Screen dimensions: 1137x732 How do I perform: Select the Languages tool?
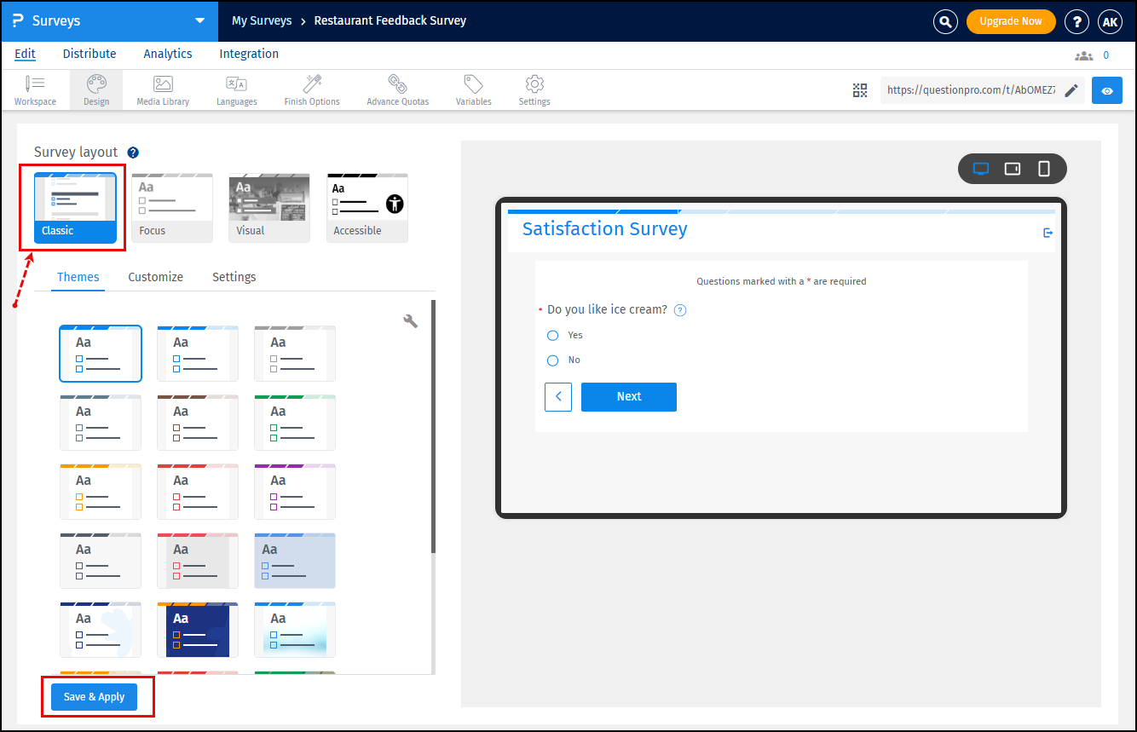pyautogui.click(x=236, y=89)
